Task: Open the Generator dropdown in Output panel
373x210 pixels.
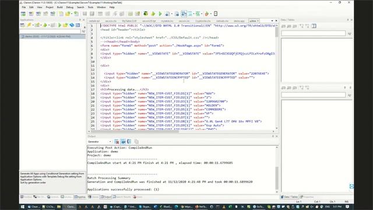Action: coord(110,142)
